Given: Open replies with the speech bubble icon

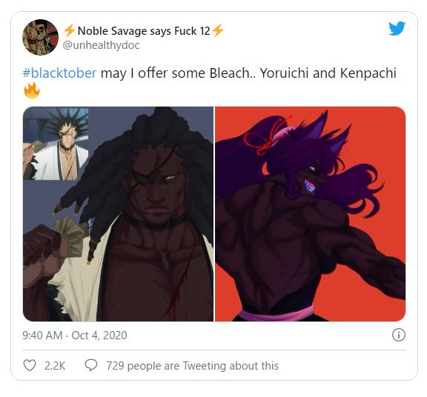Looking at the screenshot, I should pyautogui.click(x=91, y=365).
